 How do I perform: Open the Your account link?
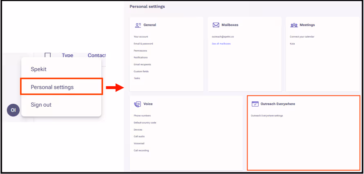tap(141, 37)
